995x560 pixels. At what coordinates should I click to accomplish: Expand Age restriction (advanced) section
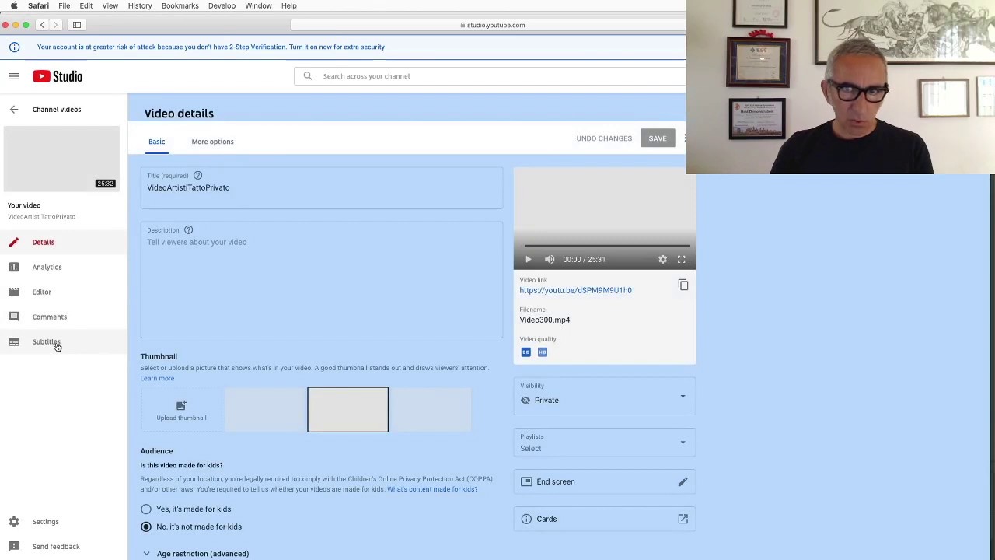[195, 554]
